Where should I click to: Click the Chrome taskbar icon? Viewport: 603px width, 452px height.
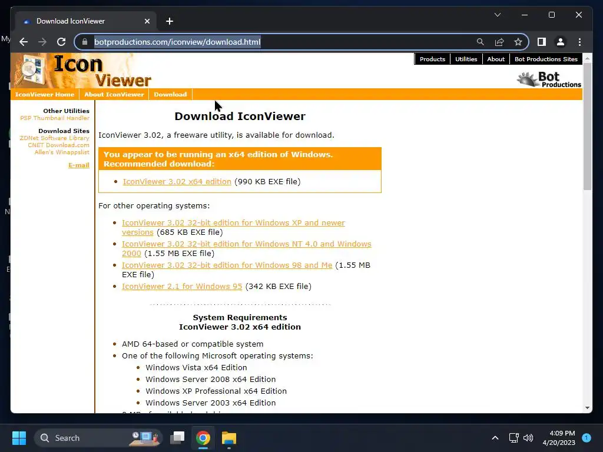(x=203, y=438)
